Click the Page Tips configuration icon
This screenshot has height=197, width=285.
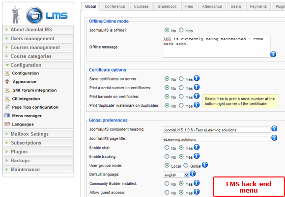[x=7, y=107]
